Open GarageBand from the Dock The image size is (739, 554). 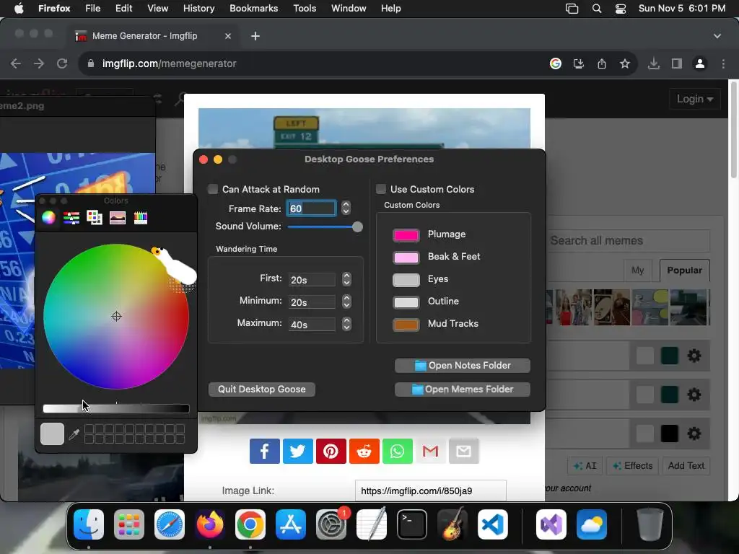tap(452, 524)
